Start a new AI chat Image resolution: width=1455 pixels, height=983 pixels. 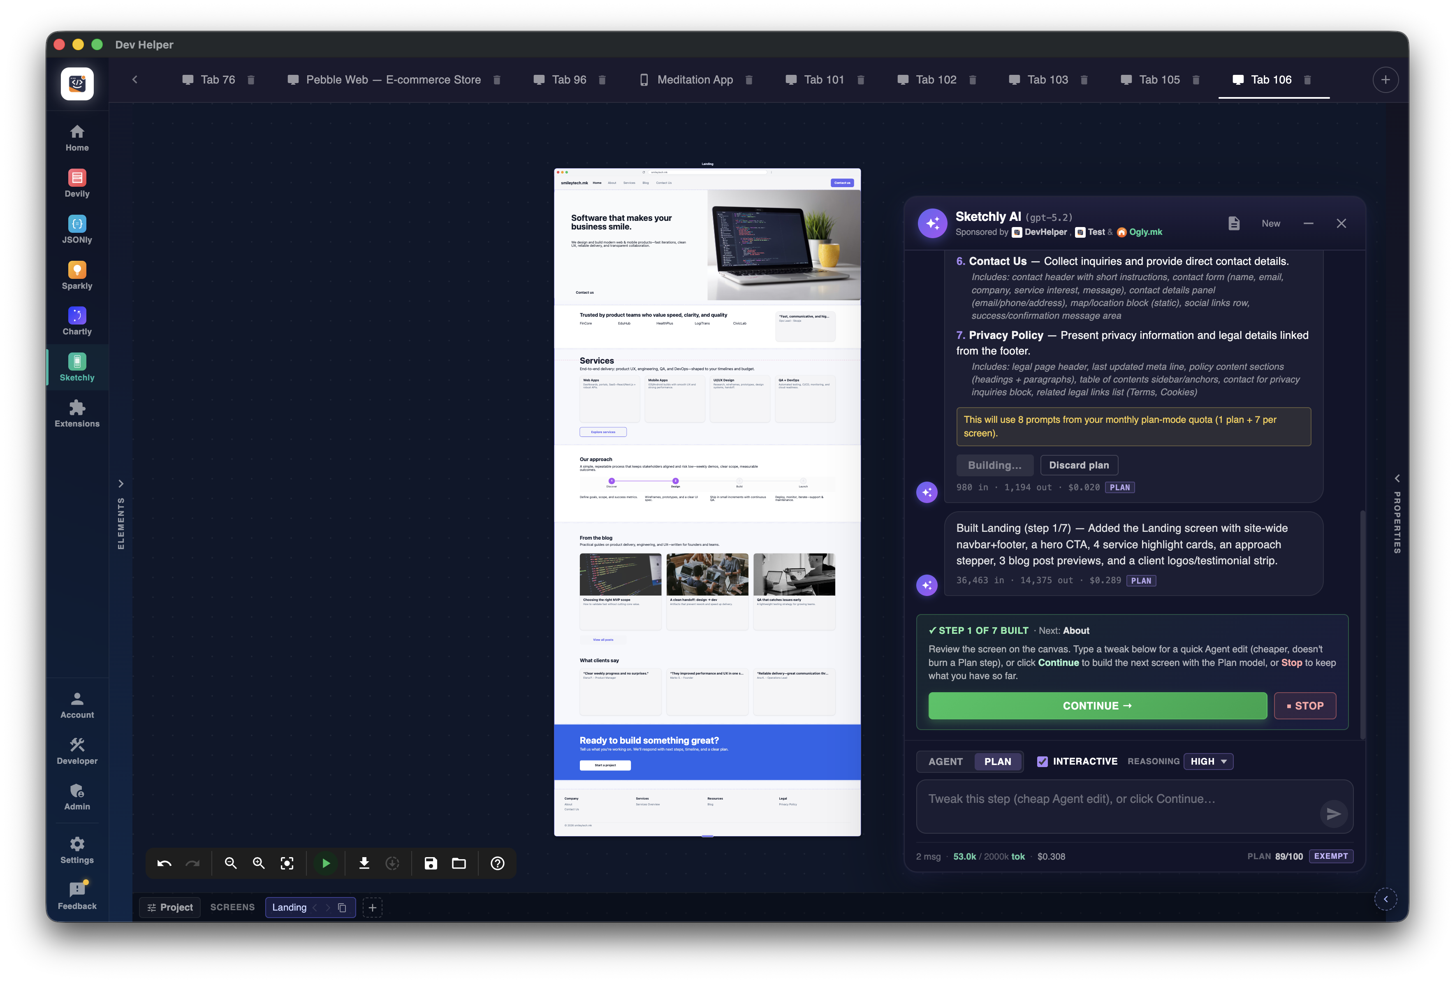[1271, 223]
